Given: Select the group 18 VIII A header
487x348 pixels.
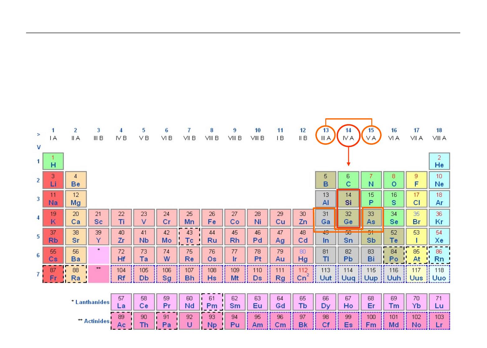Looking at the screenshot, I should click(x=439, y=134).
